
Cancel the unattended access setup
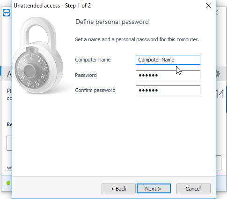[193, 189]
